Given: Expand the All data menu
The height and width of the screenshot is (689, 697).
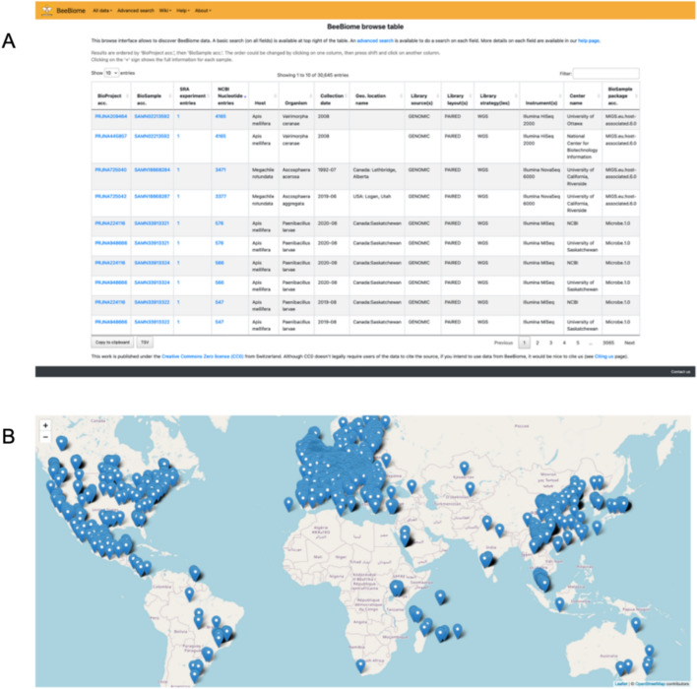Looking at the screenshot, I should [x=100, y=9].
